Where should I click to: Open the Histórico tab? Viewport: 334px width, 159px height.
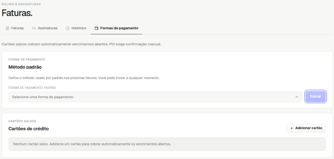[x=76, y=28]
